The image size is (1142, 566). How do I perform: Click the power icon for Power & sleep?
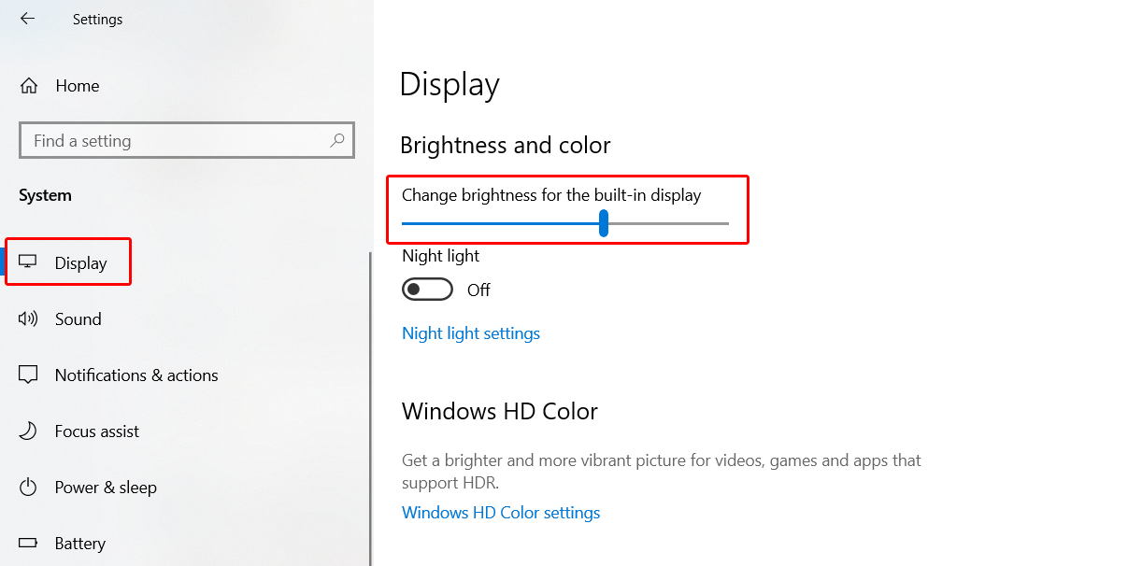pos(28,487)
